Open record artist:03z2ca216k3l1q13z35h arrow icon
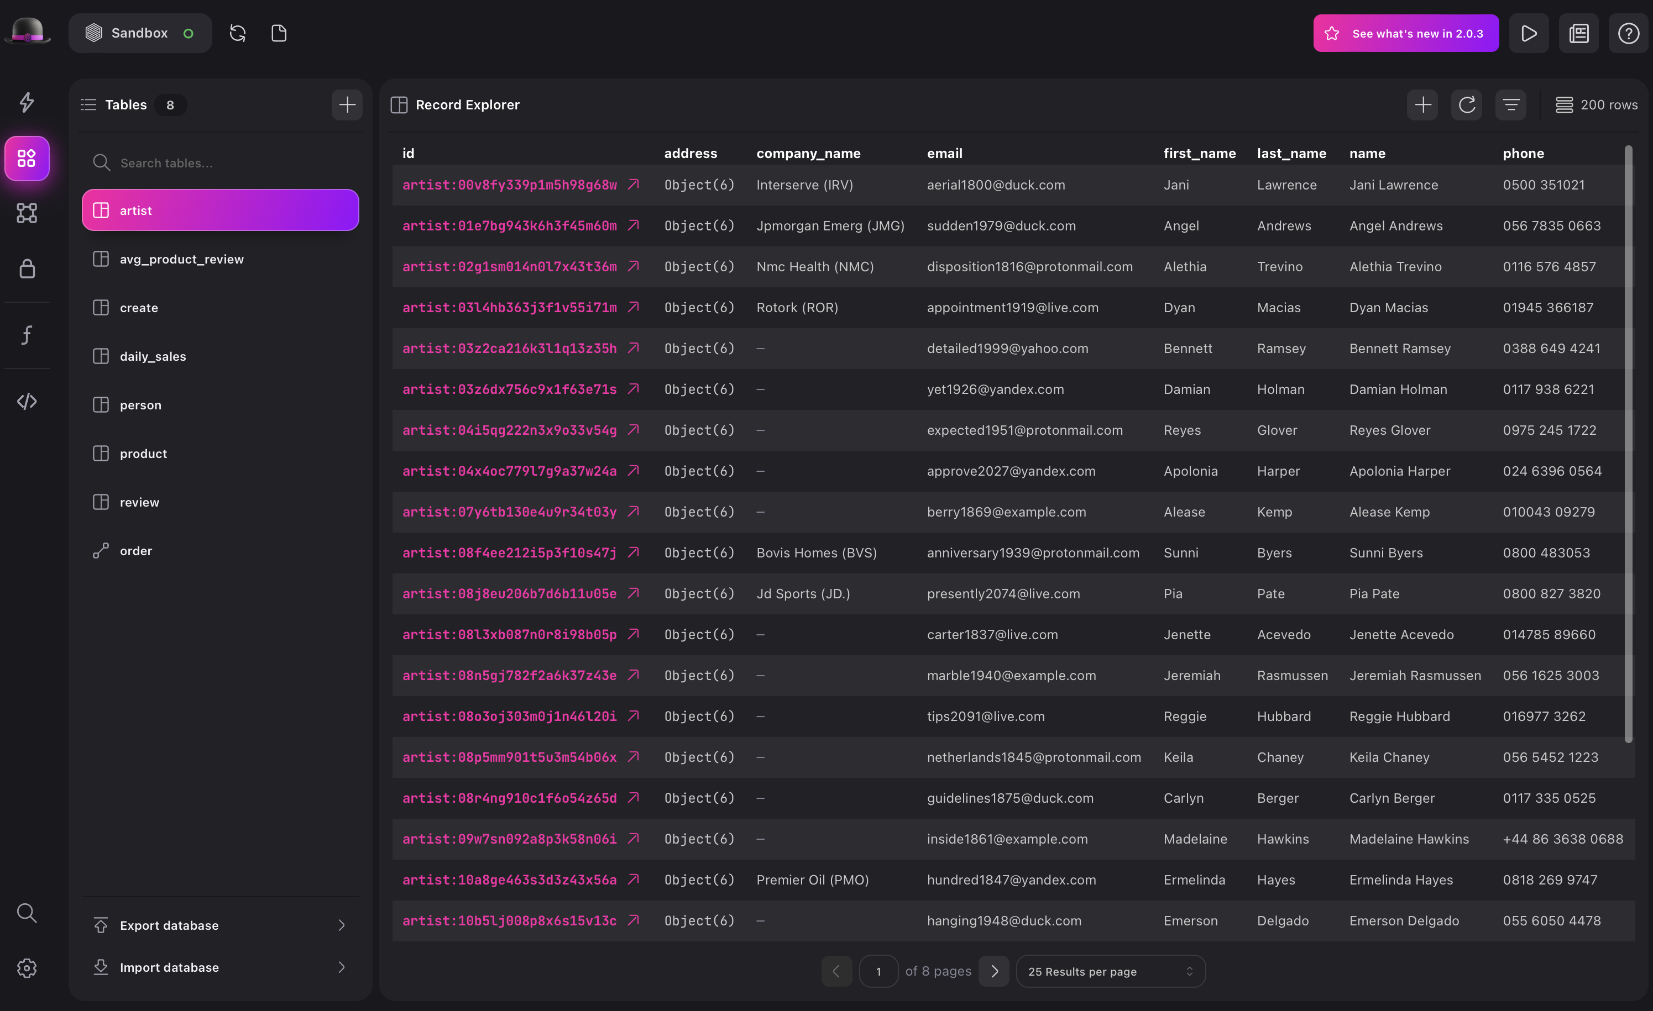Image resolution: width=1653 pixels, height=1011 pixels. click(634, 348)
